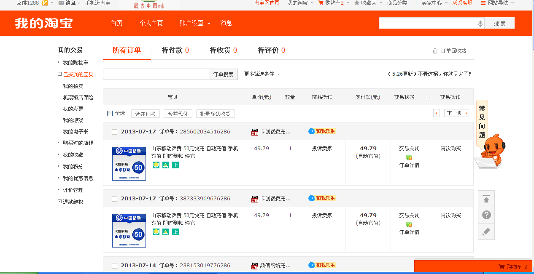The image size is (534, 274).
Task: Open the help question mark icon
Action: pyautogui.click(x=486, y=215)
